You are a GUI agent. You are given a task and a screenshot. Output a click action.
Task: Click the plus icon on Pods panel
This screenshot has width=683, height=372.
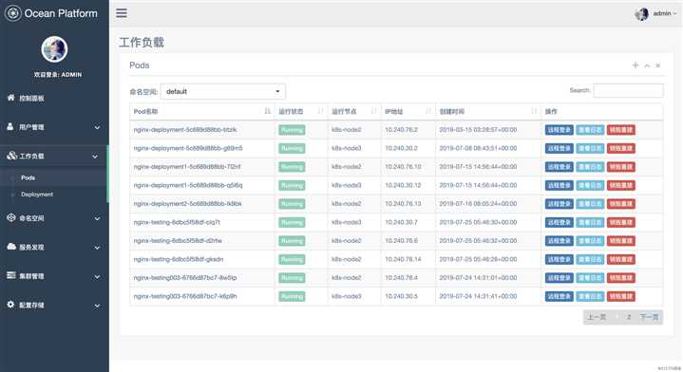(x=636, y=65)
